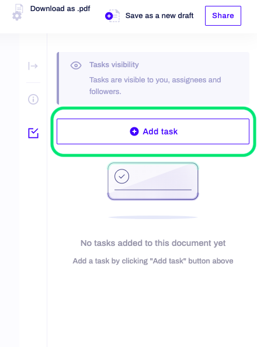Click the eye icon beside Tasks visibility
This screenshot has height=347, width=257.
[76, 65]
